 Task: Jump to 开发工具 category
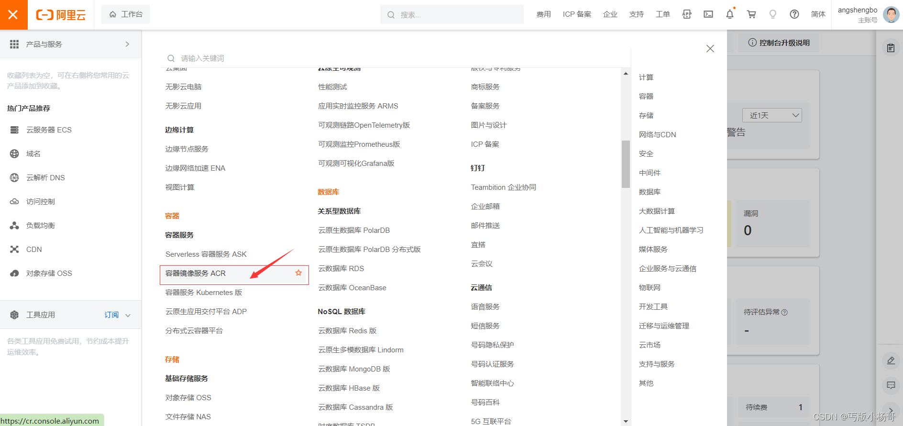click(x=653, y=307)
